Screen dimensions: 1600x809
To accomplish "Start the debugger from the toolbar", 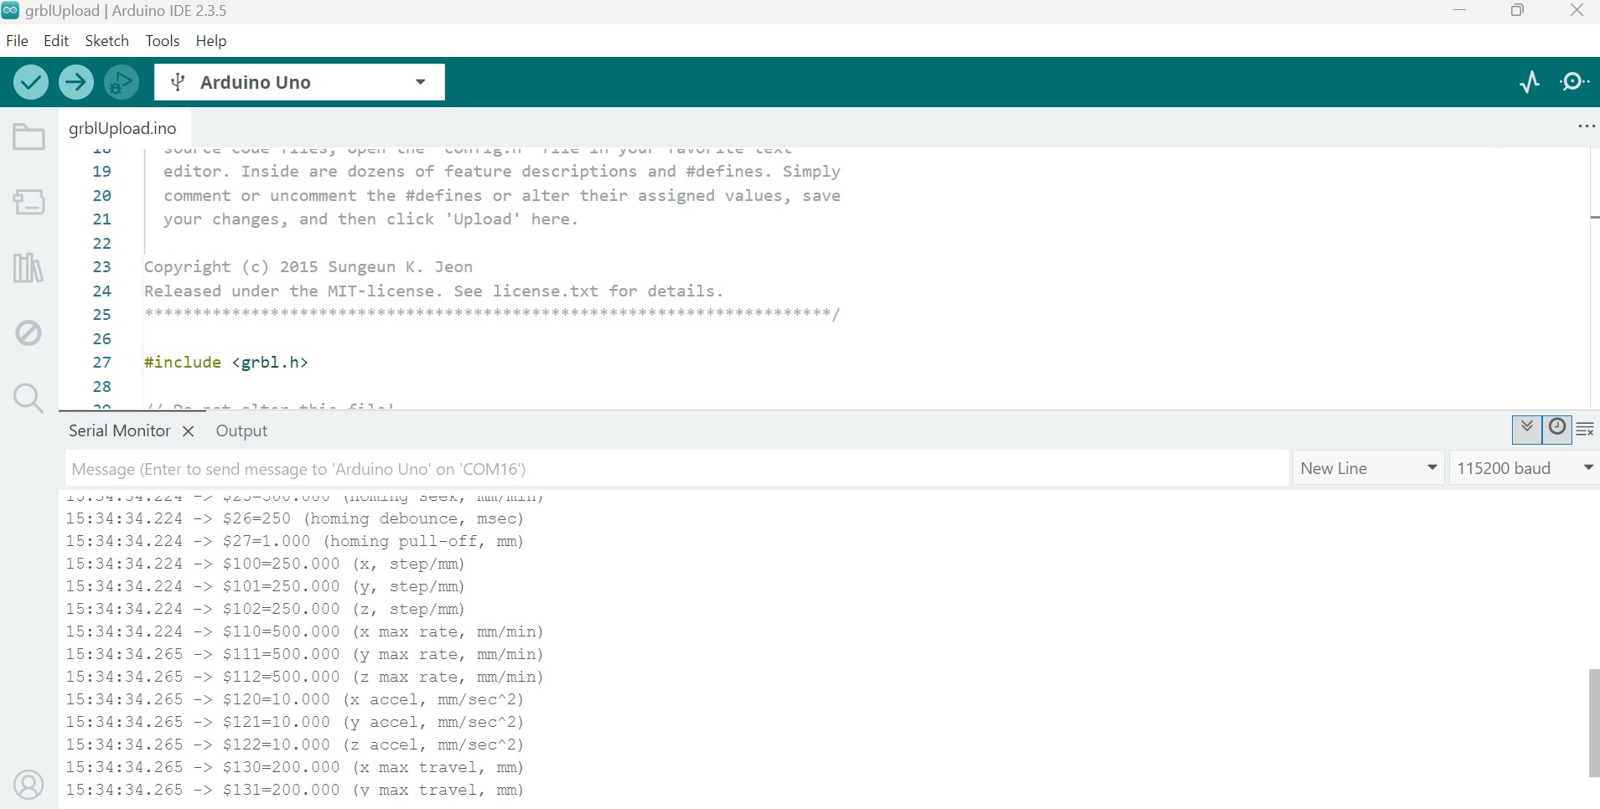I will coord(122,82).
